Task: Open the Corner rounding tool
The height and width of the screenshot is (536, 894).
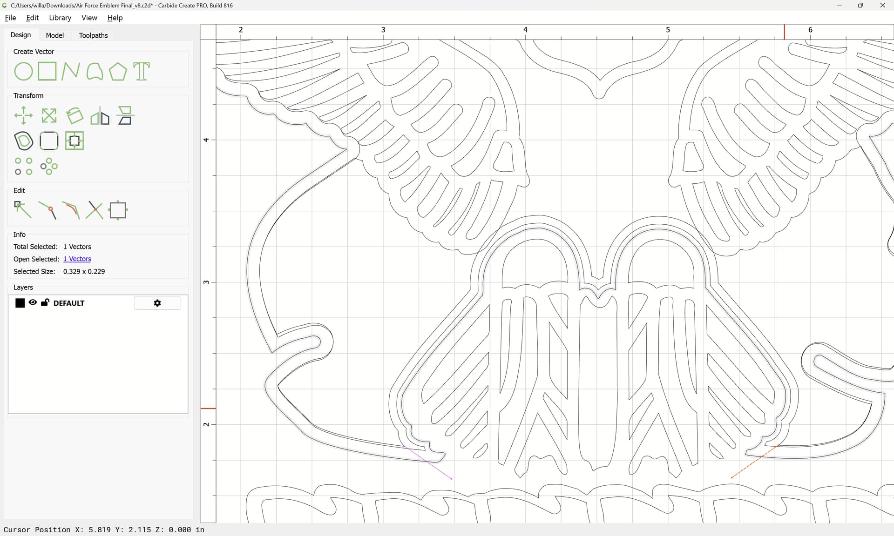Action: 49,141
